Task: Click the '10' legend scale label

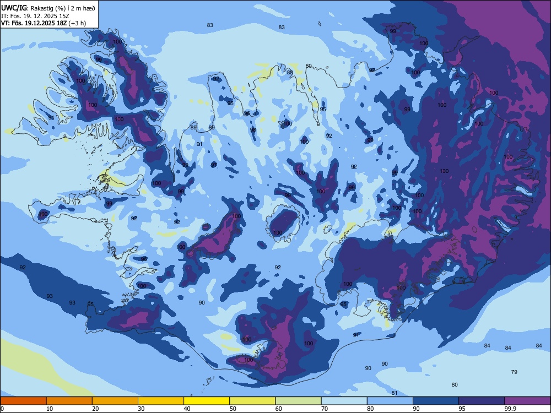Action: 50,409
